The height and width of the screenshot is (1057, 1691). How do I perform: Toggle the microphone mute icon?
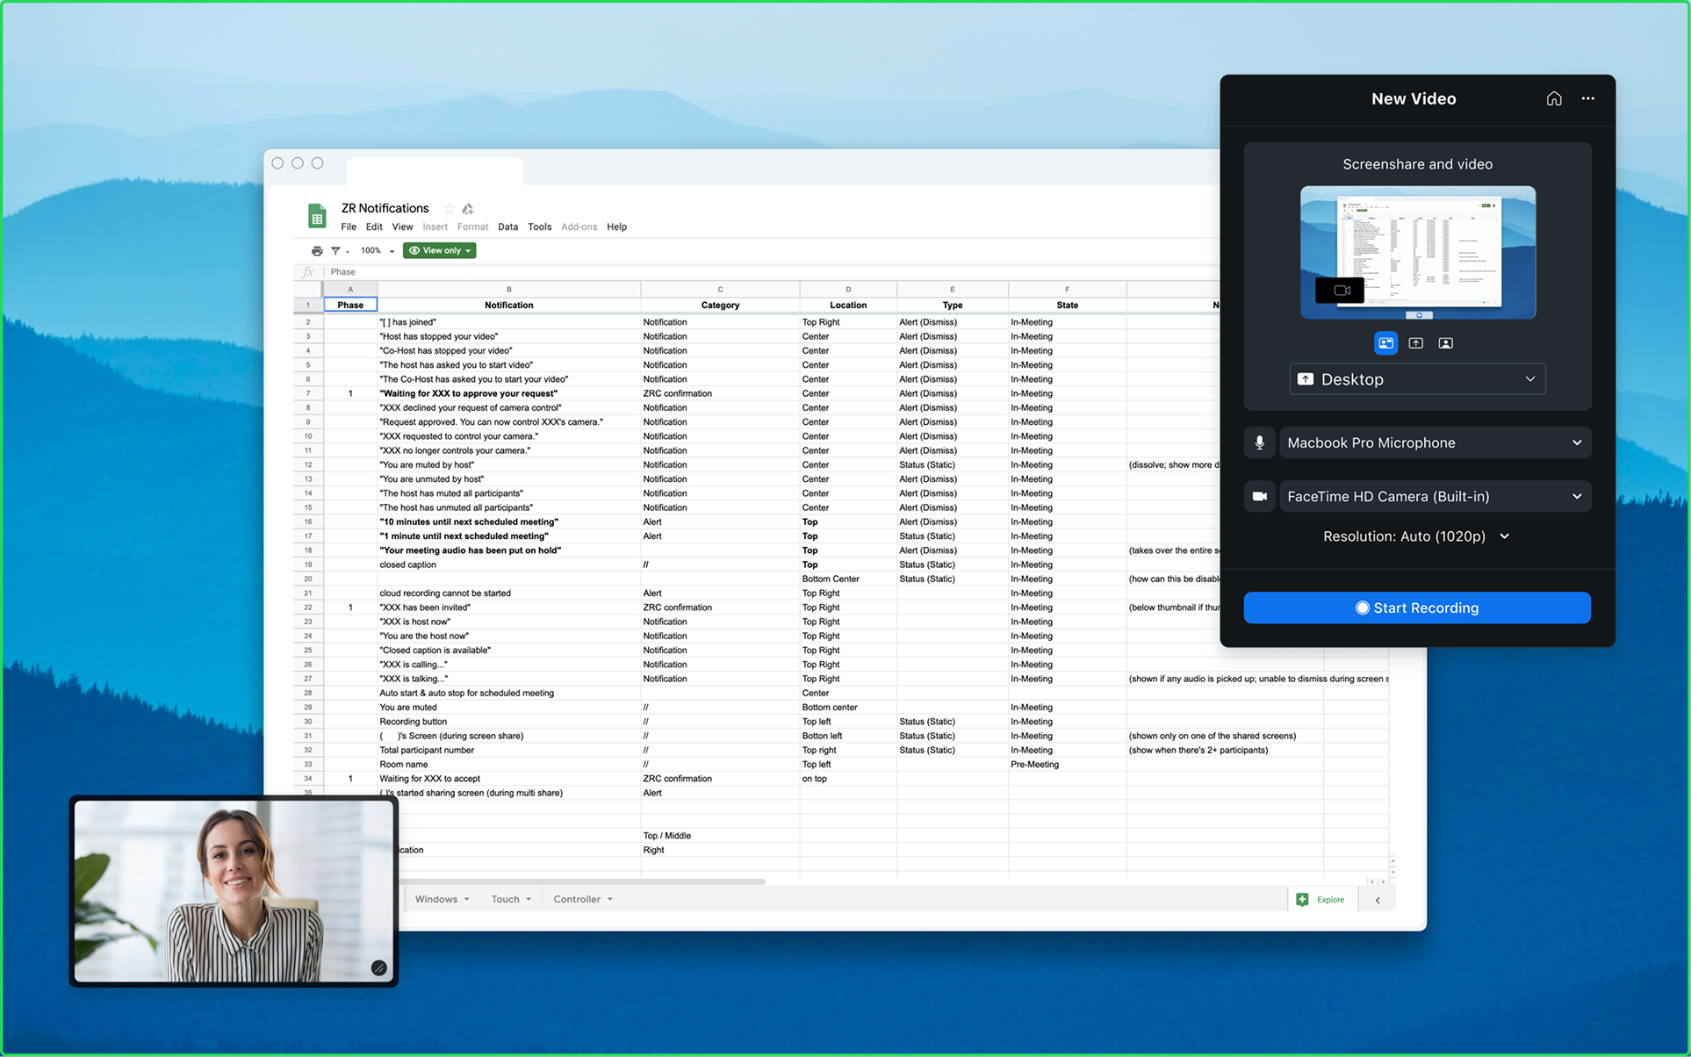pyautogui.click(x=1259, y=443)
